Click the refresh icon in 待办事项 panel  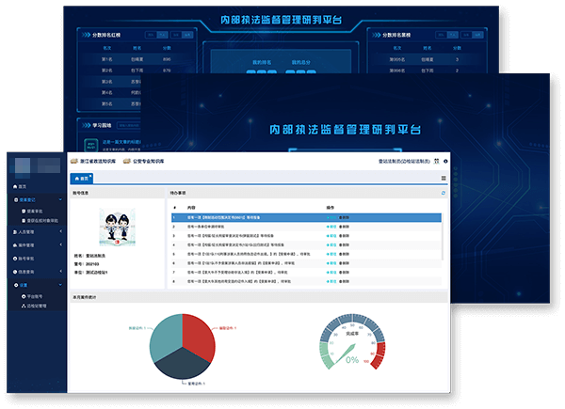(x=444, y=193)
